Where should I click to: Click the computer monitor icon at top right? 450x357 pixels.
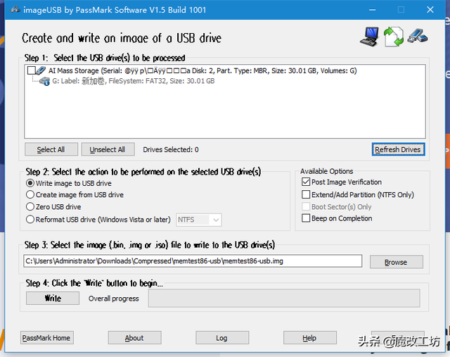370,37
